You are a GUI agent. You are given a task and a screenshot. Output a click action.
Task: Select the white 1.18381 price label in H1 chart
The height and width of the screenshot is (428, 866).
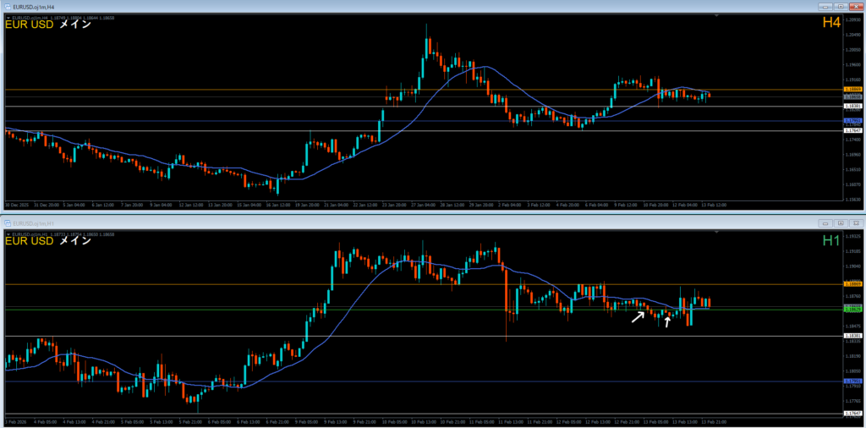[853, 336]
